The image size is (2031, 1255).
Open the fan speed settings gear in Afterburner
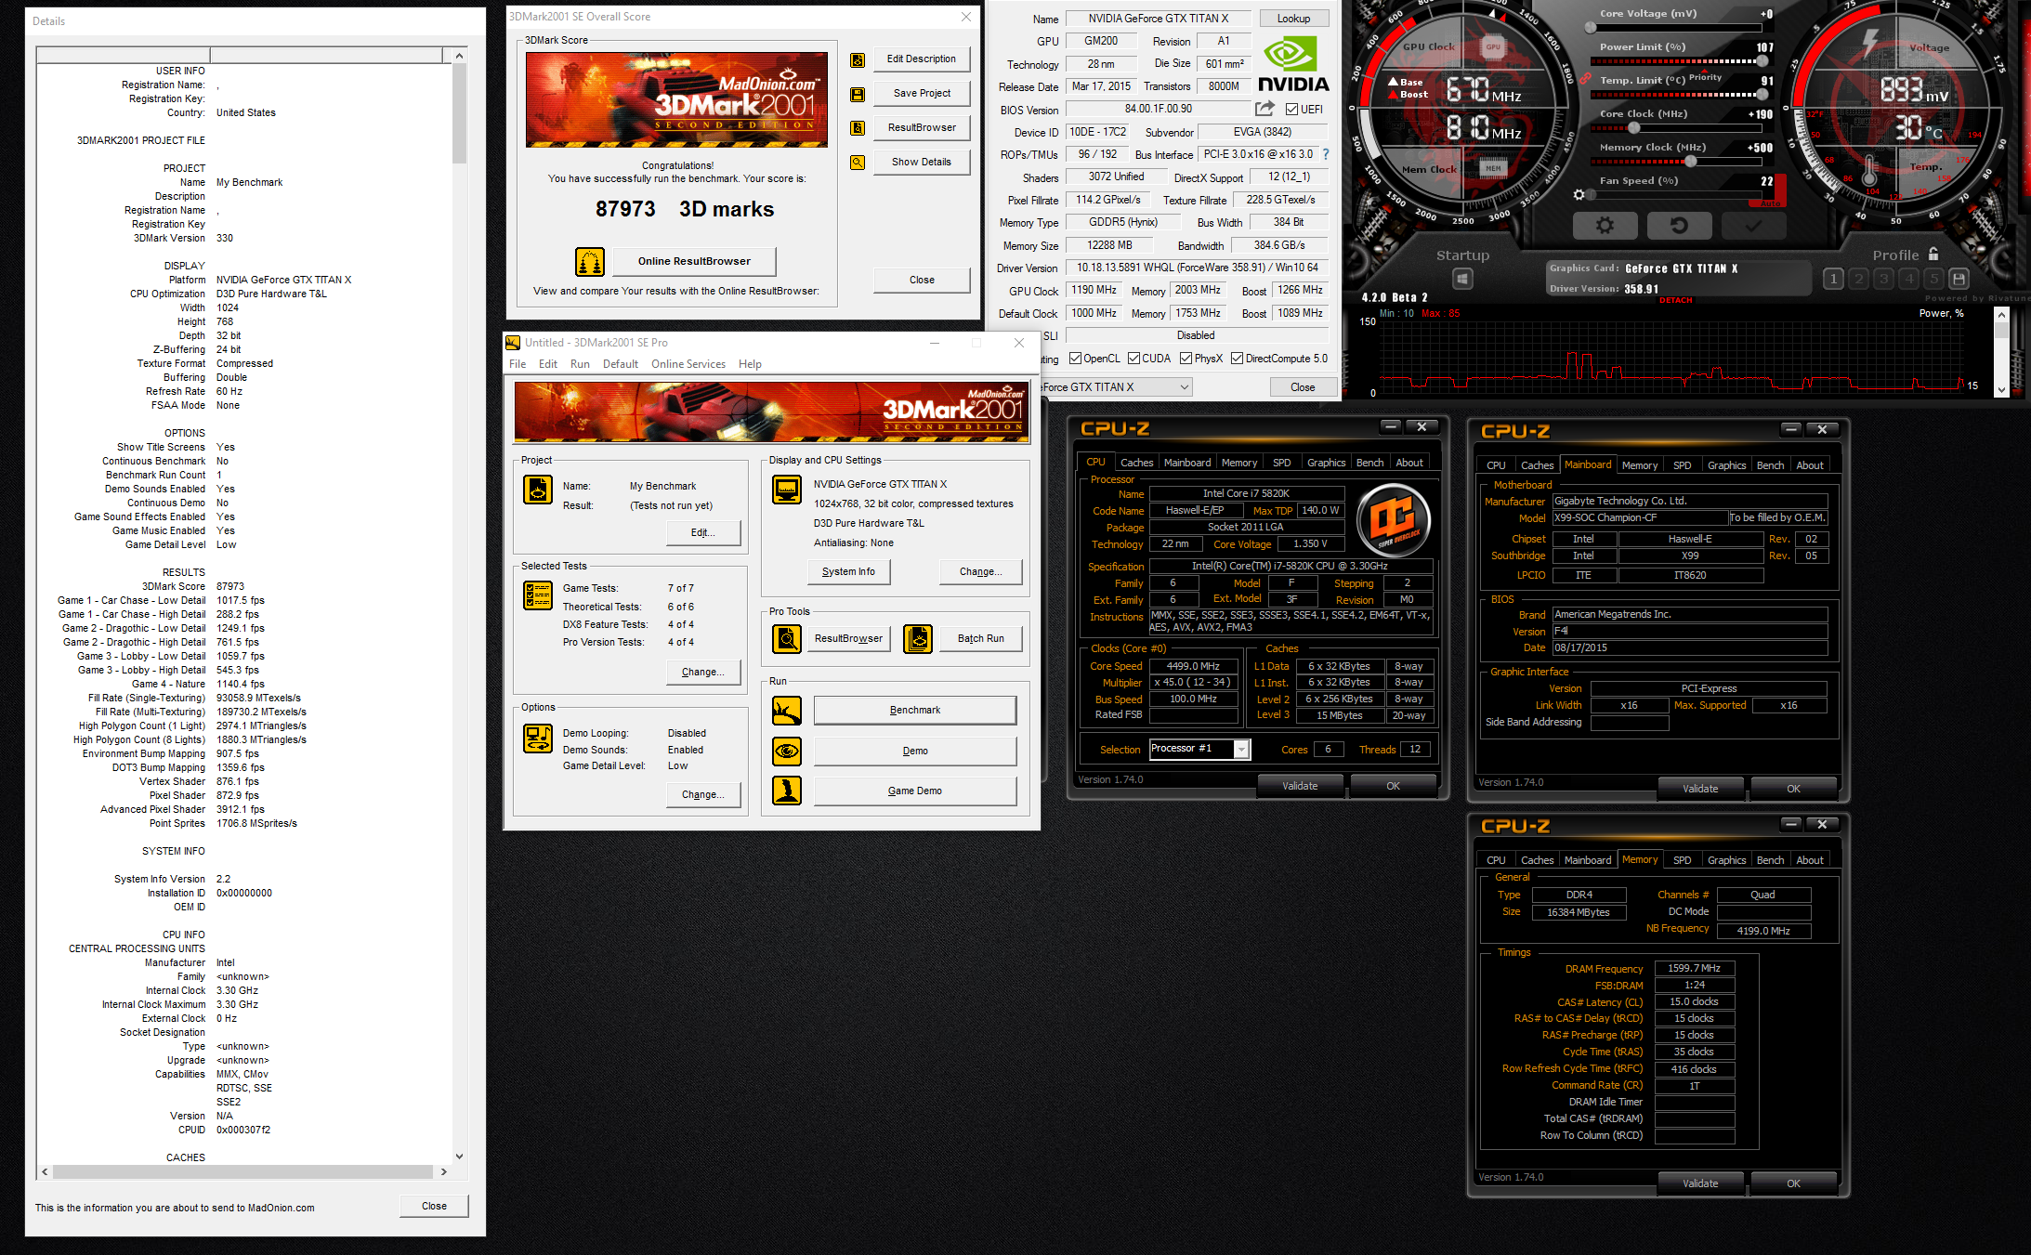pyautogui.click(x=1579, y=195)
